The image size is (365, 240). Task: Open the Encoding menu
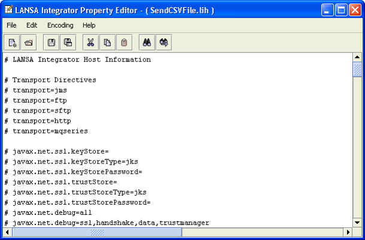click(61, 25)
